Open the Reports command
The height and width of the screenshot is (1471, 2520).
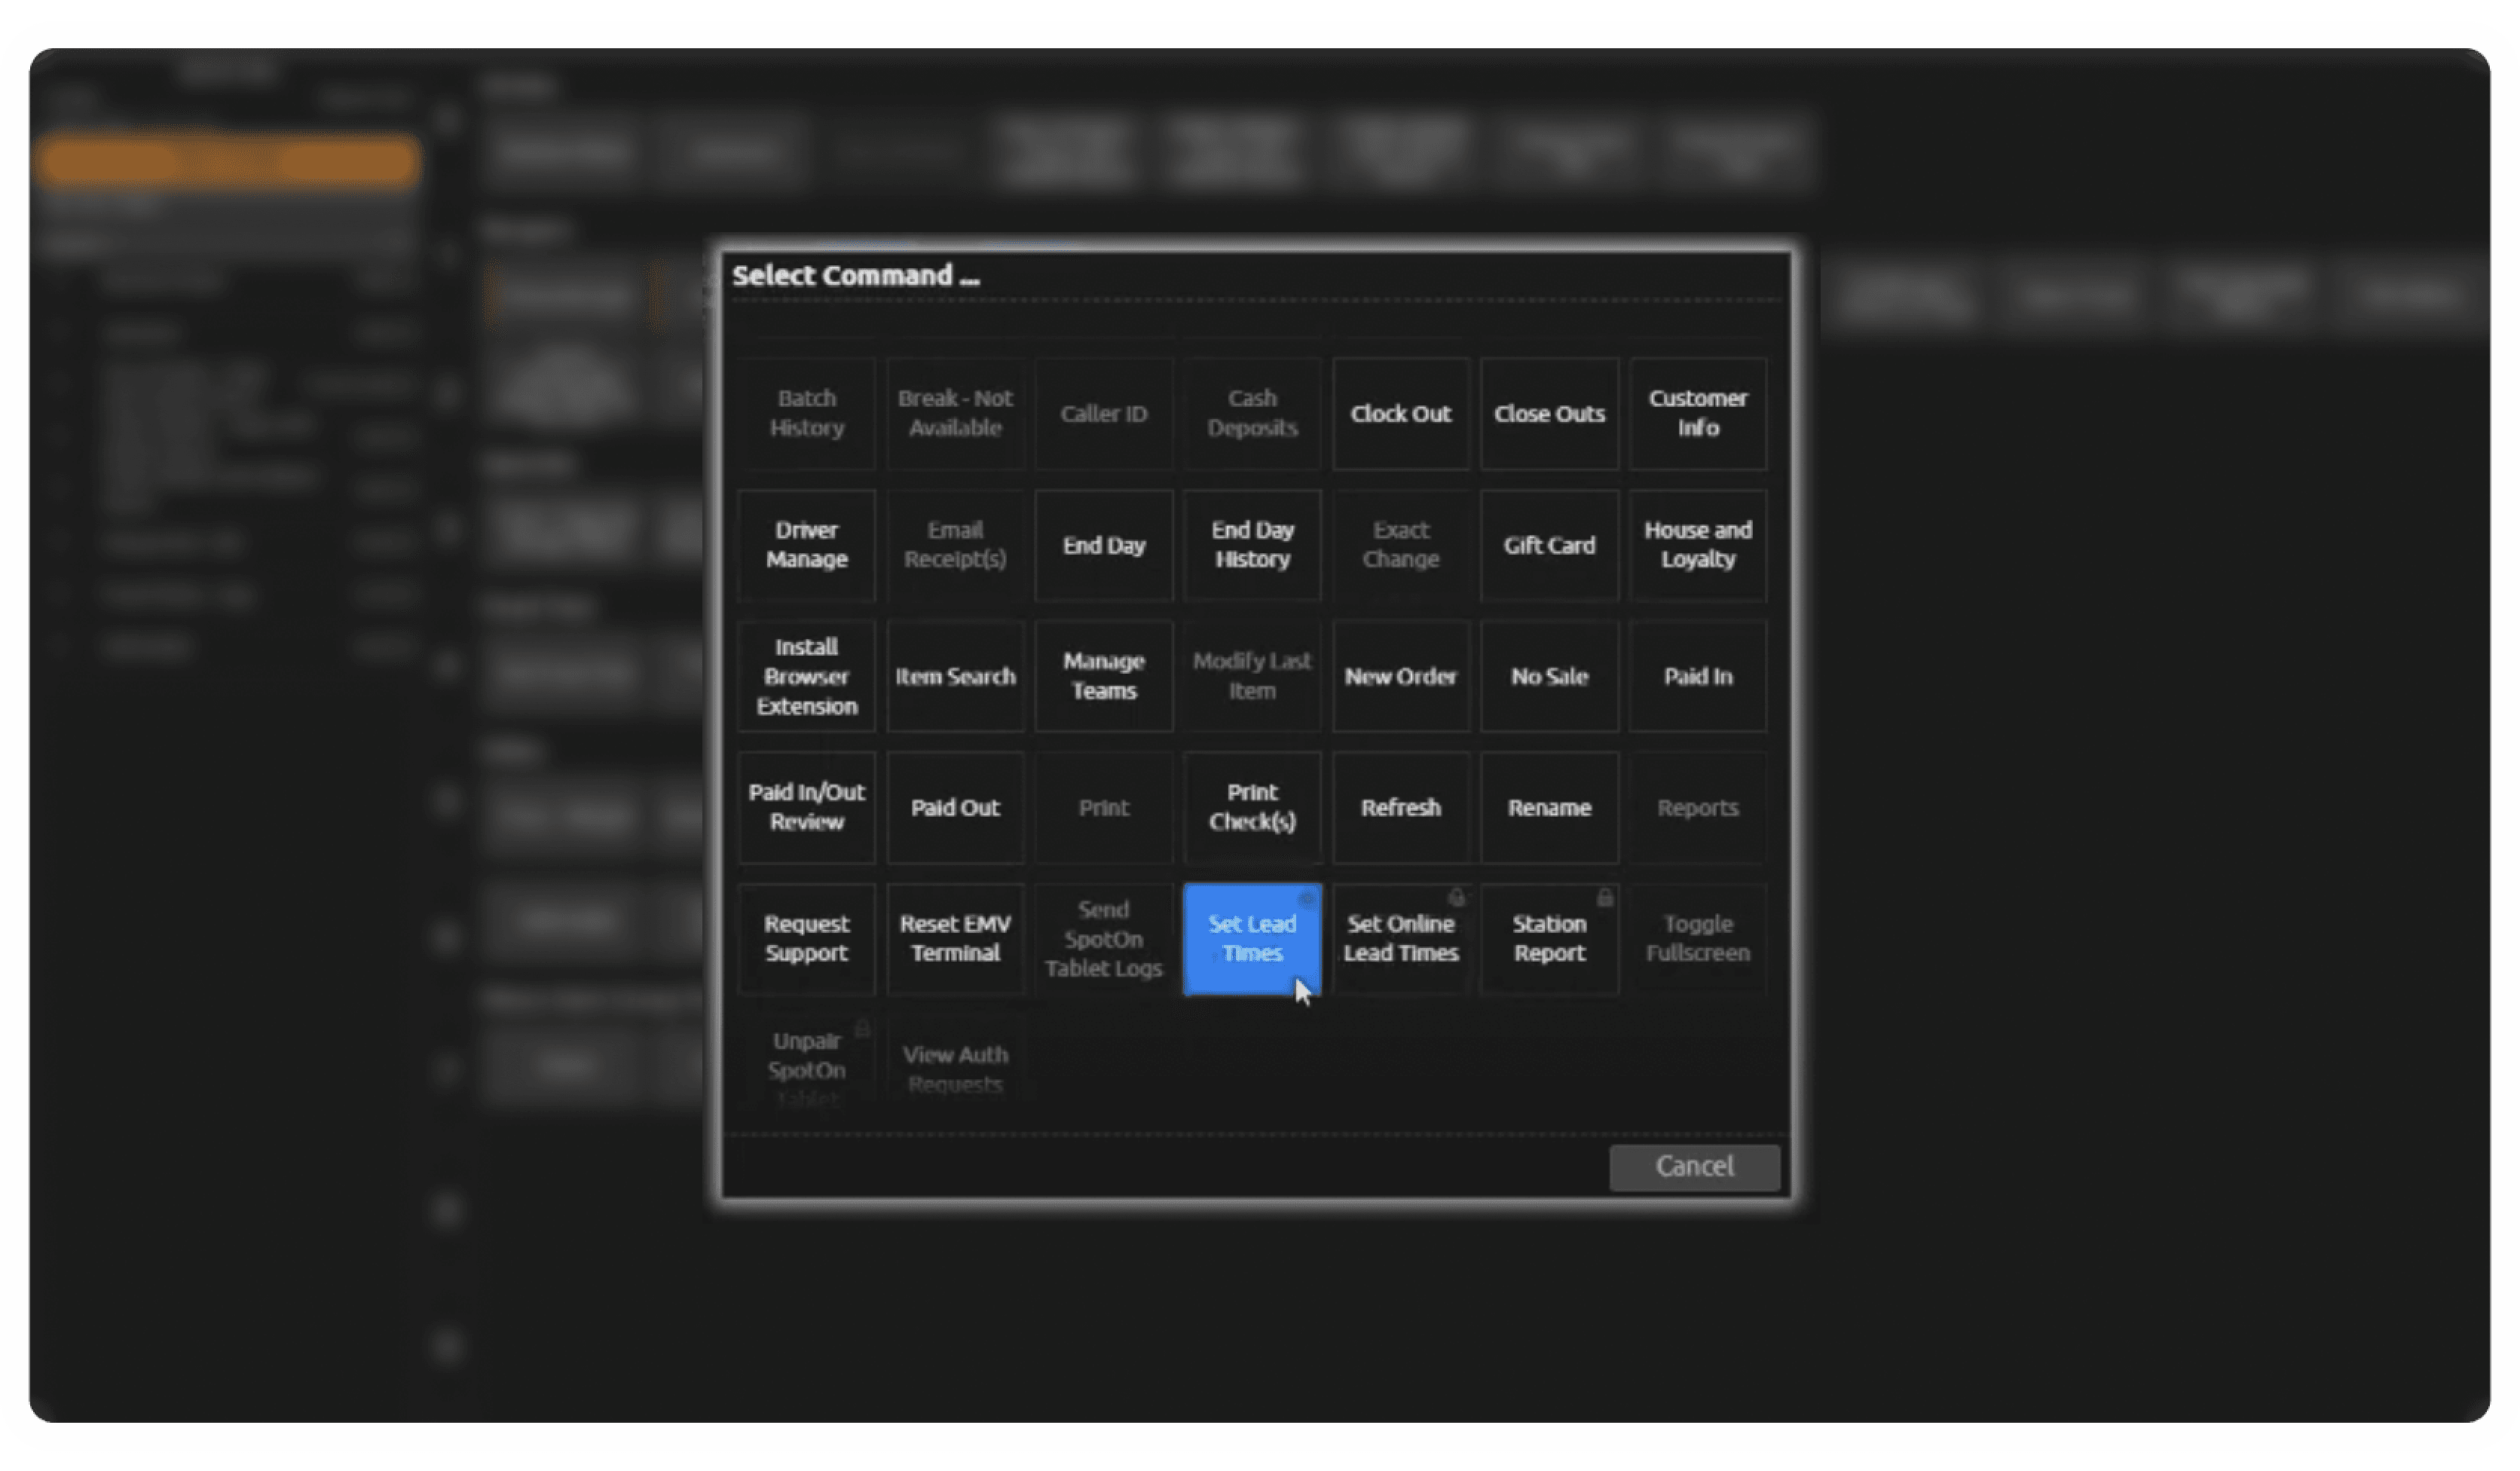tap(1697, 807)
